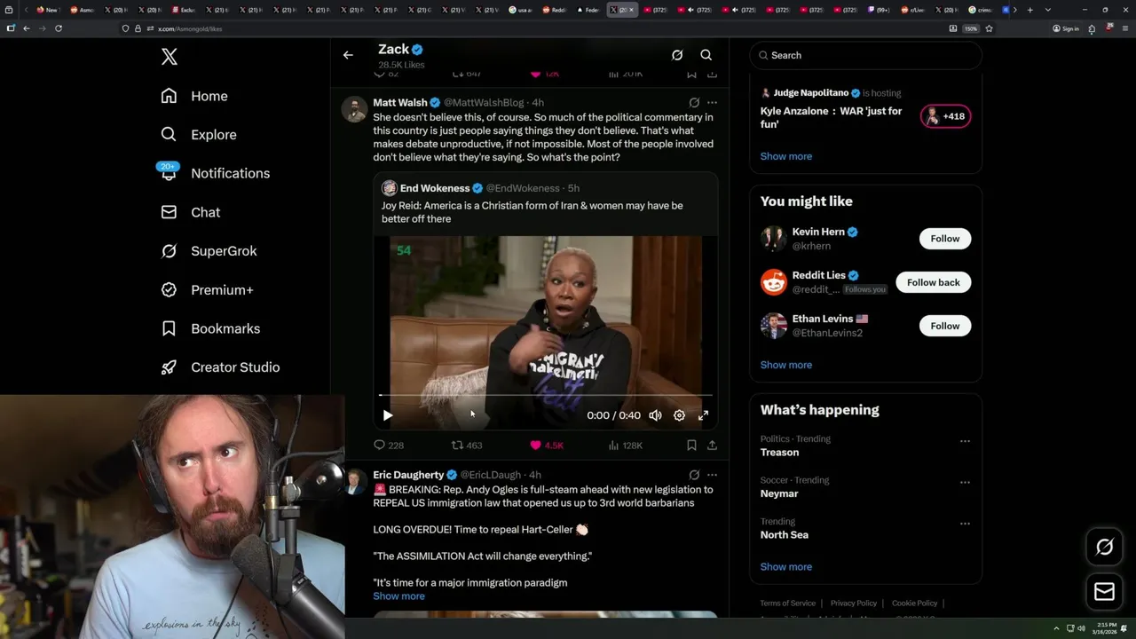The height and width of the screenshot is (639, 1136).
Task: Click the +418 listeners badge
Action: [946, 116]
